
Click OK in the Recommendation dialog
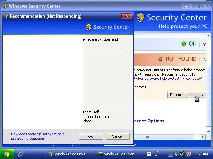coord(91,136)
